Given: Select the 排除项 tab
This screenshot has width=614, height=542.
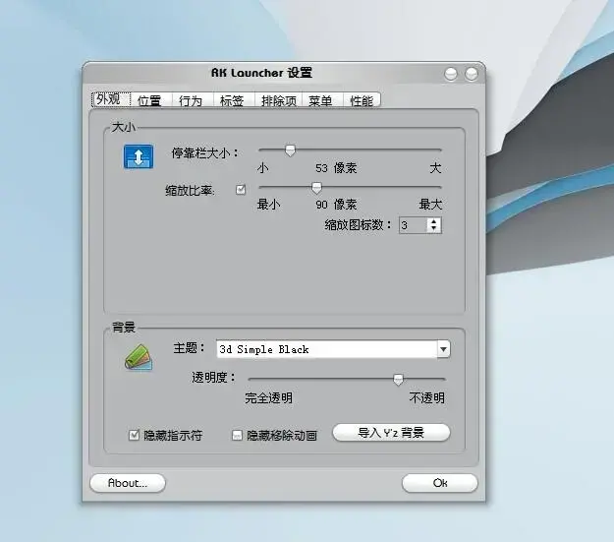Looking at the screenshot, I should click(x=279, y=100).
